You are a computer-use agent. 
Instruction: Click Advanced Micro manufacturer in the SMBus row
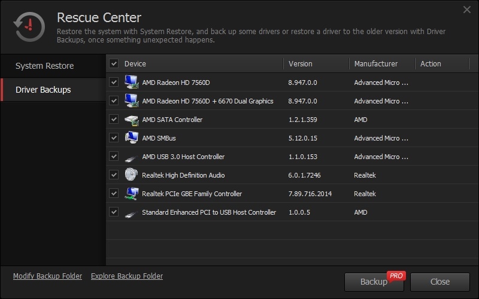coord(381,138)
